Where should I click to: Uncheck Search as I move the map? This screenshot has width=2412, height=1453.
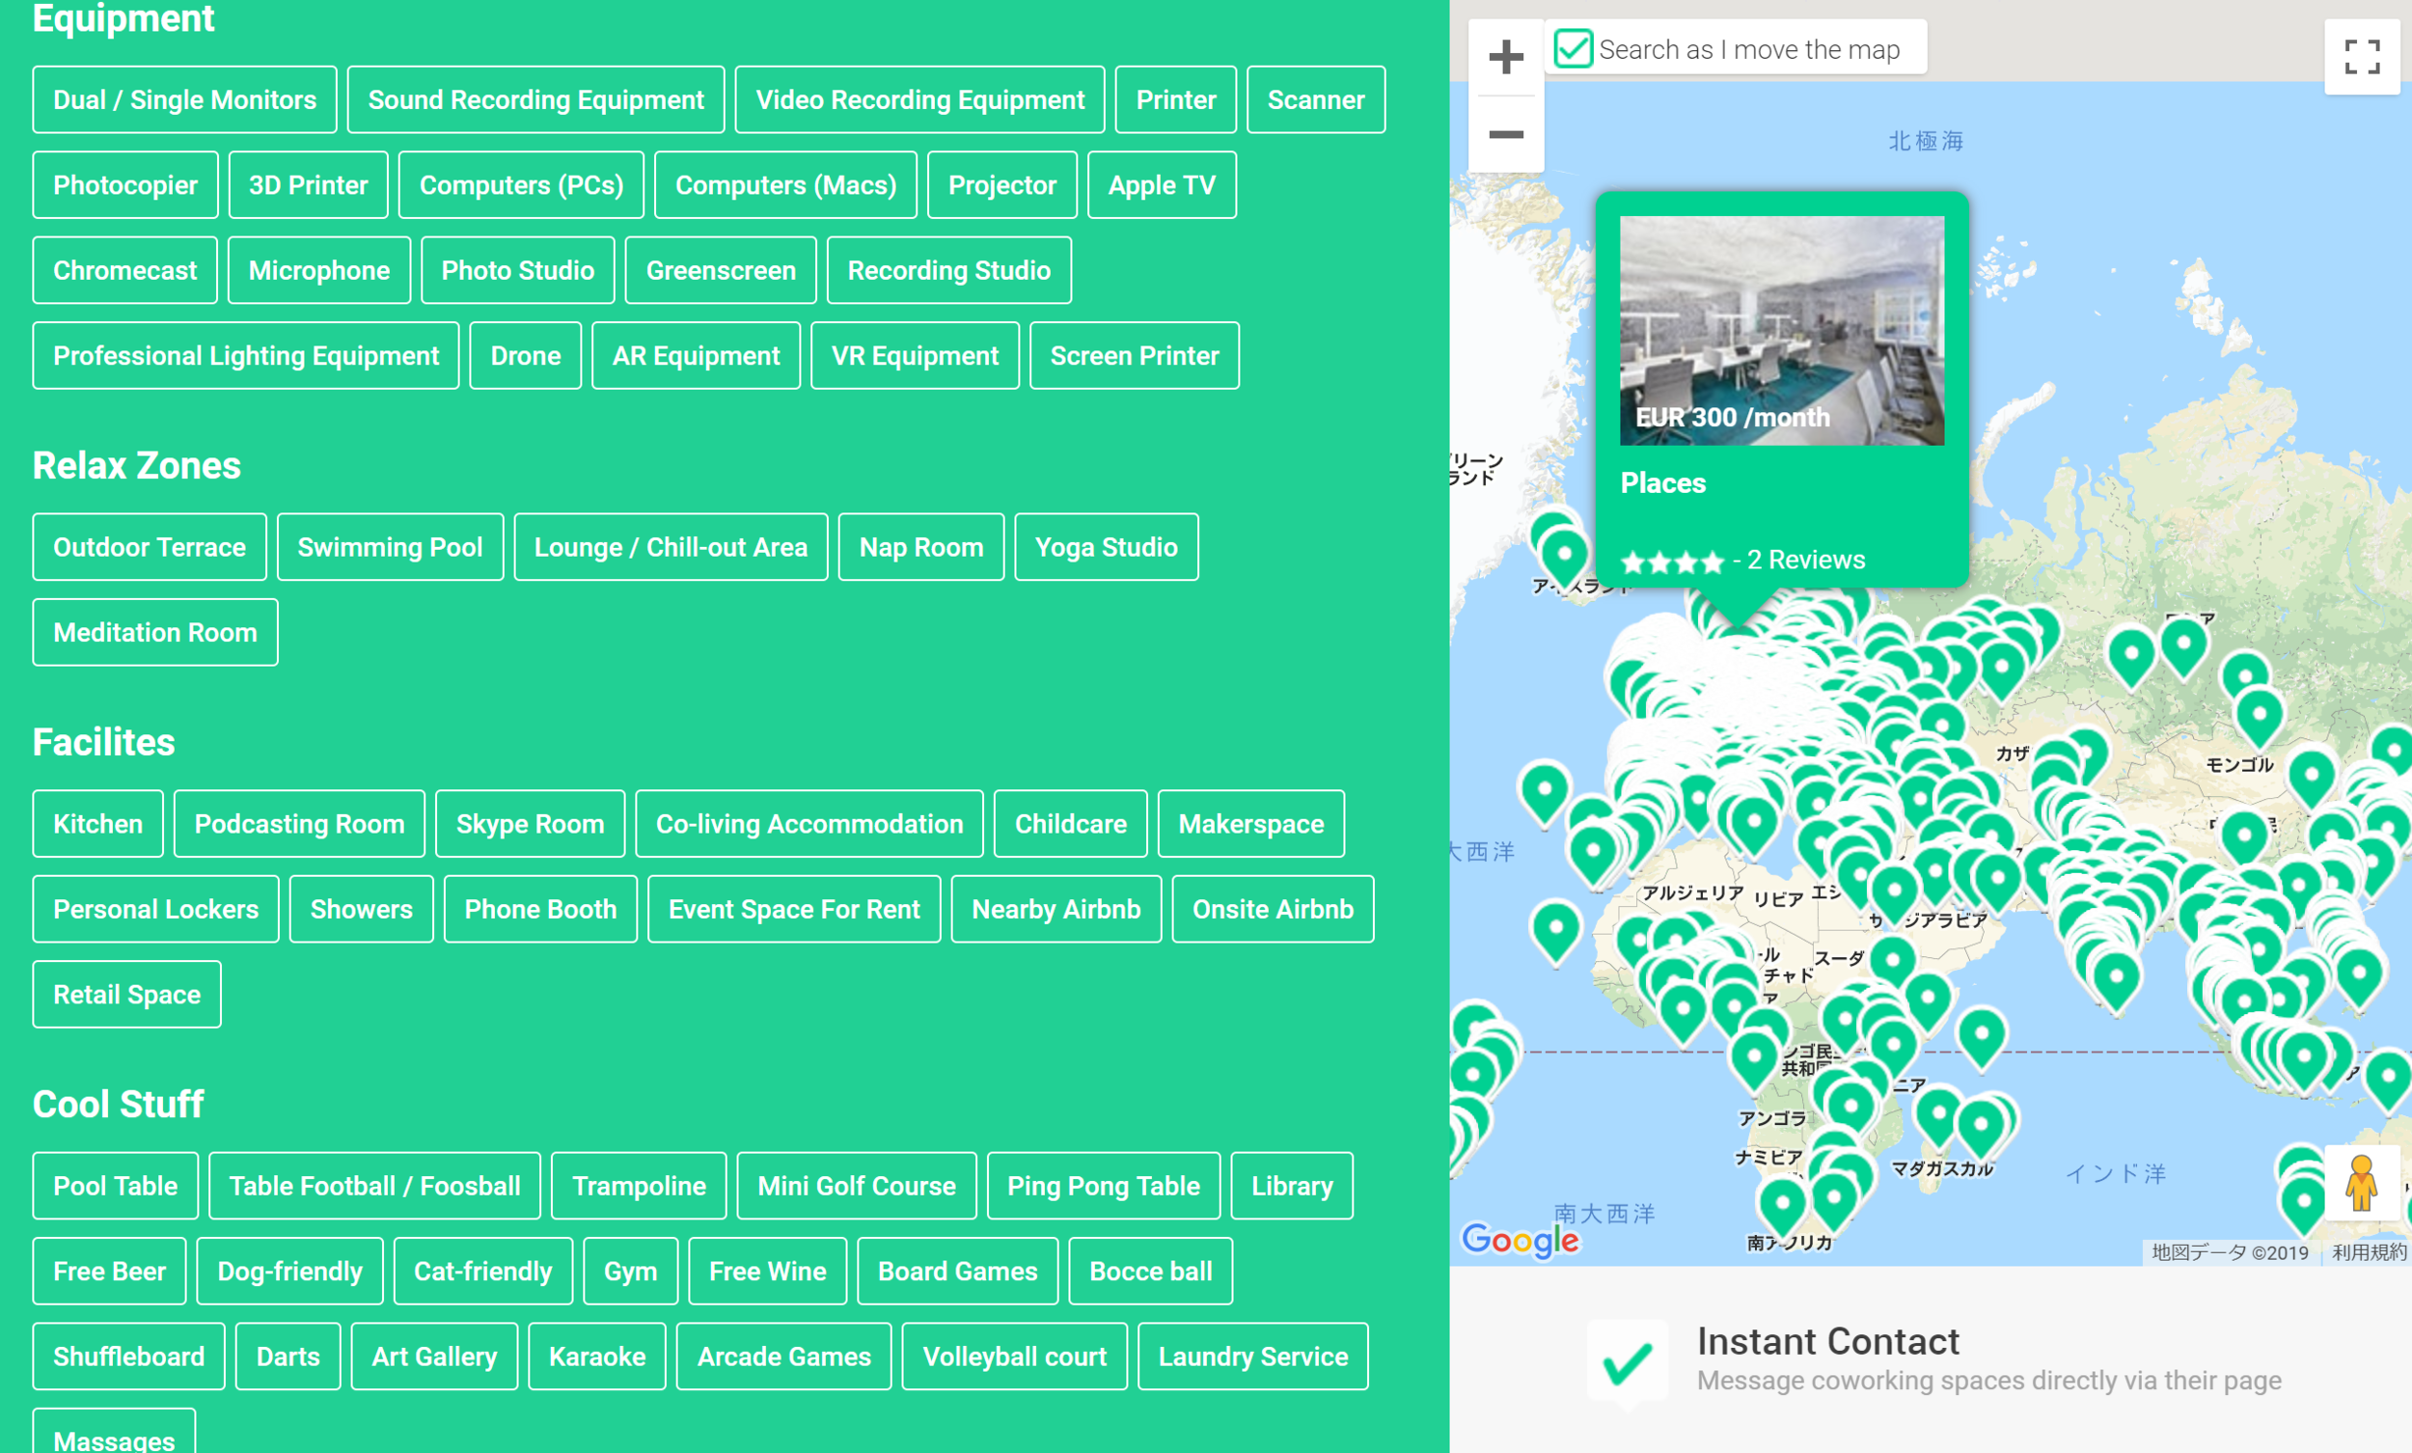pos(1573,49)
